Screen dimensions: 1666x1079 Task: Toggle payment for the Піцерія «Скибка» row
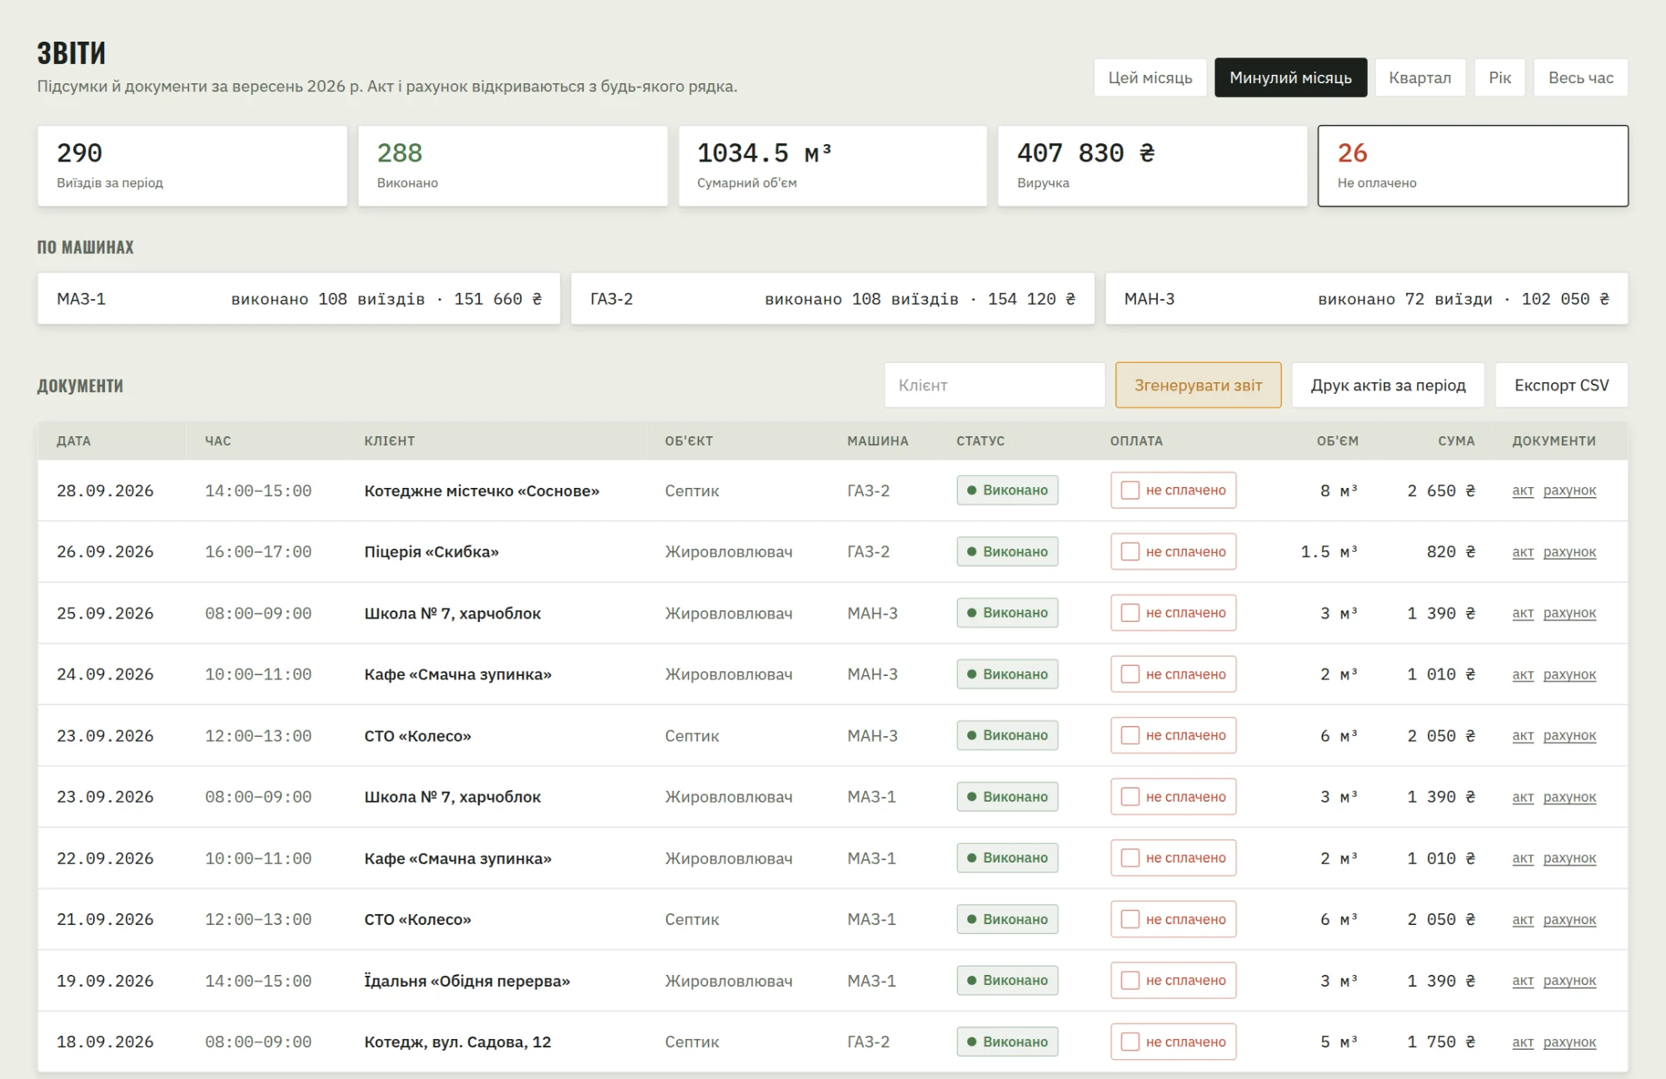tap(1173, 551)
